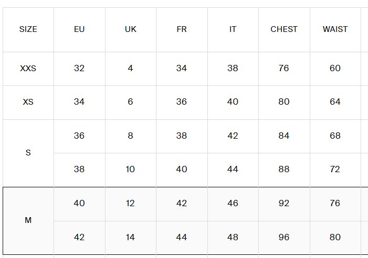
Task: Click the UK column header
Action: coord(131,29)
